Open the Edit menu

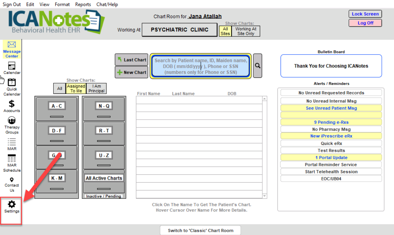coord(30,4)
